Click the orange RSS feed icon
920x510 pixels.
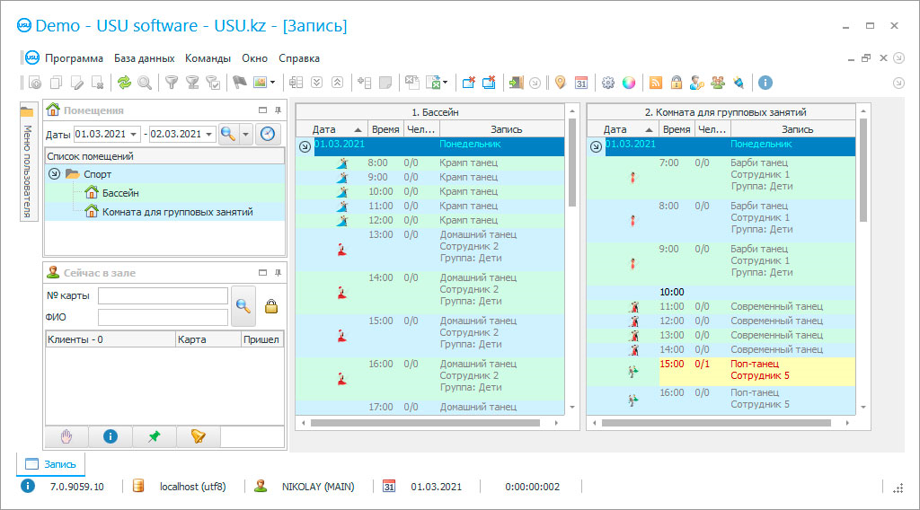click(x=655, y=84)
